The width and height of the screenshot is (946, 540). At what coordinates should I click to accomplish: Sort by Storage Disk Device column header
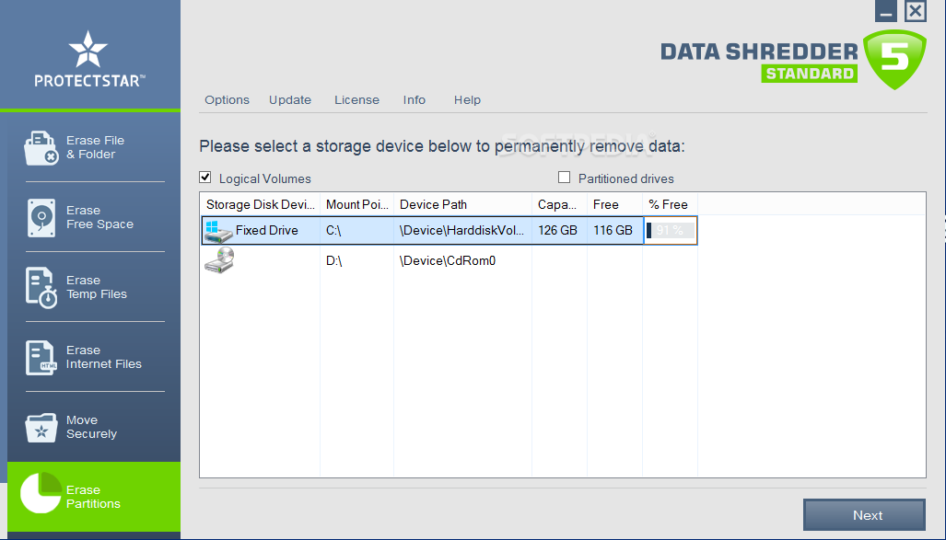[x=260, y=205]
